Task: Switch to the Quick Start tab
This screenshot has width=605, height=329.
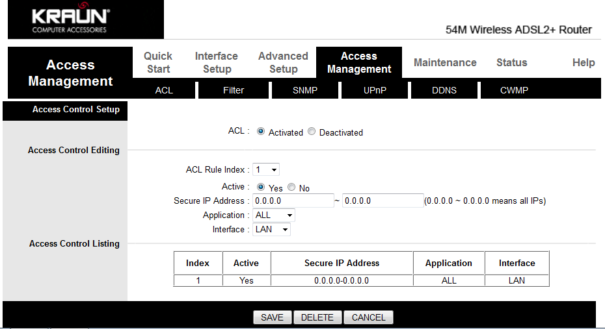Action: coord(158,62)
